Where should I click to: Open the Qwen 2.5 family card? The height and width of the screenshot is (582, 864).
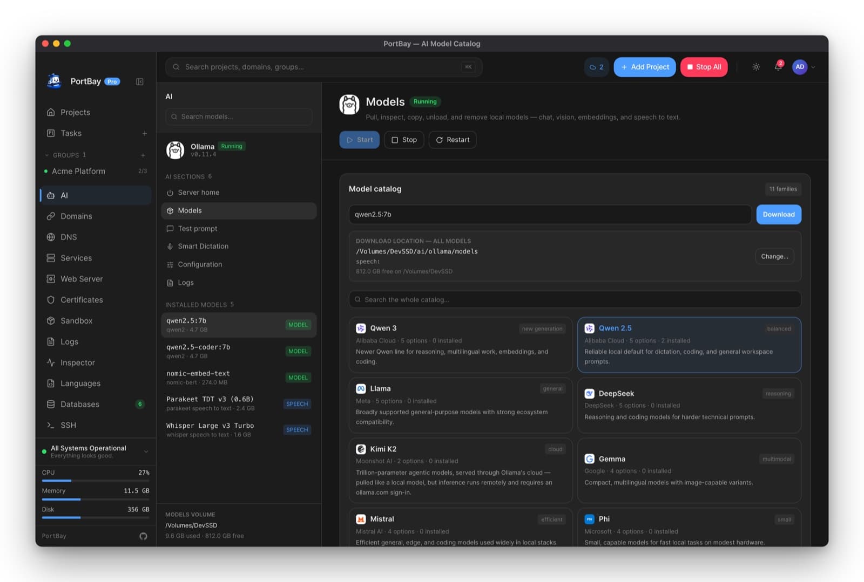(x=689, y=345)
